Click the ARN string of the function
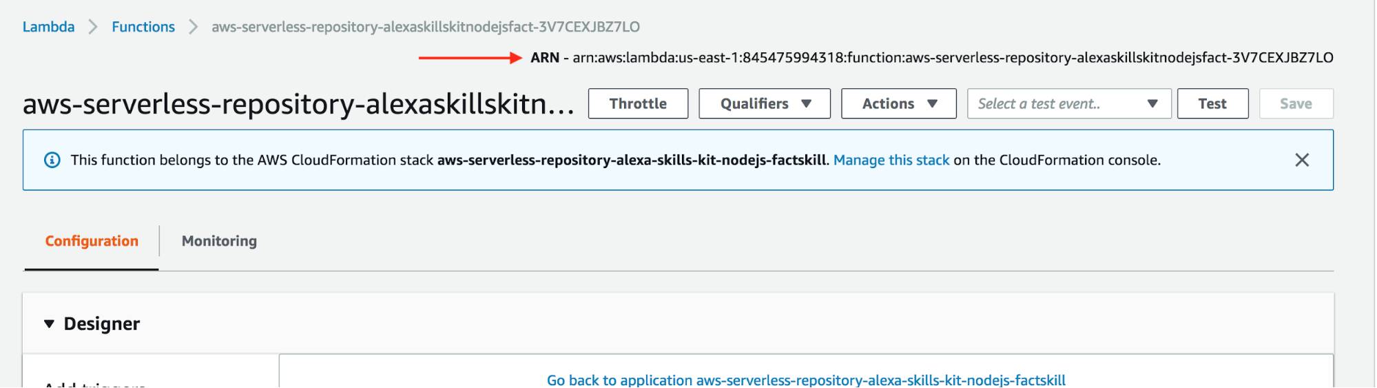Viewport: 1377px width, 388px height. 952,58
